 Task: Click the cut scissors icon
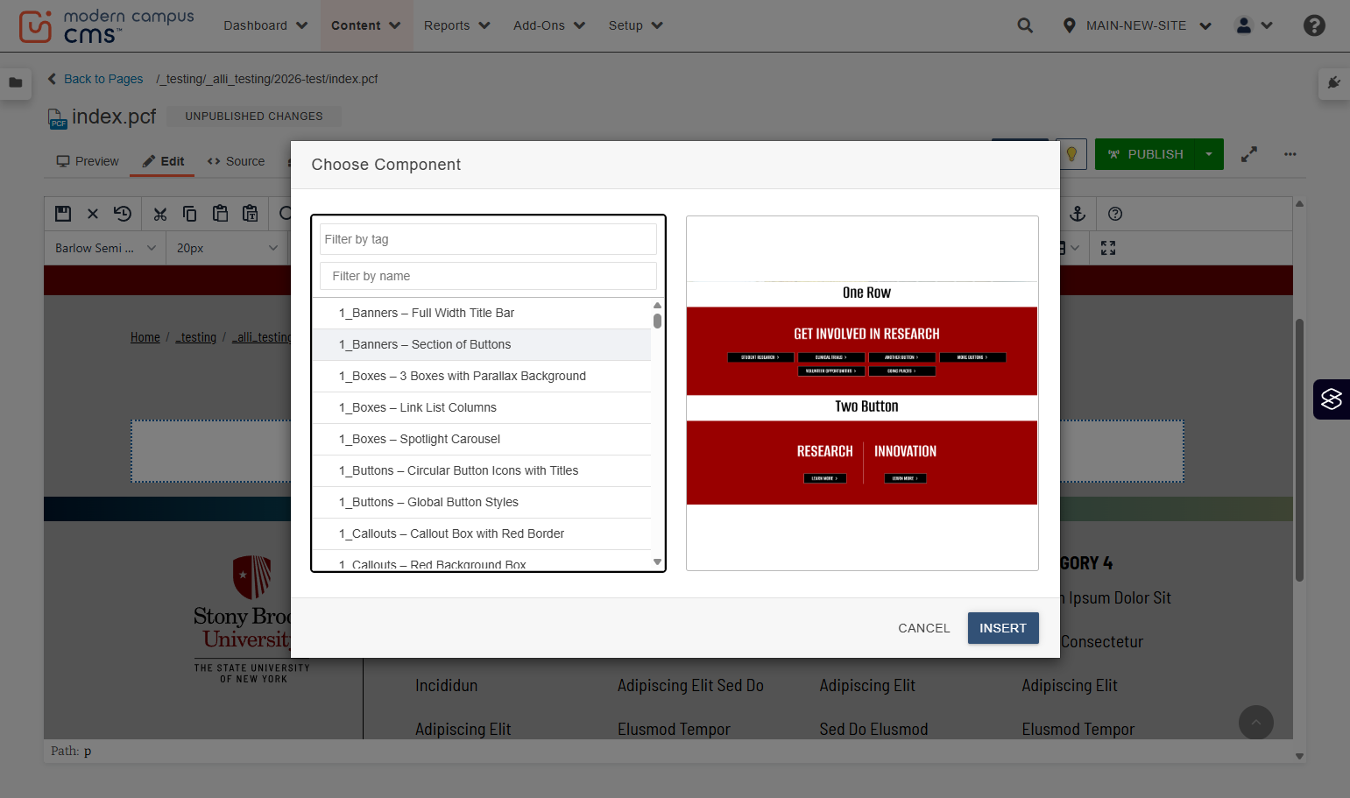point(160,214)
